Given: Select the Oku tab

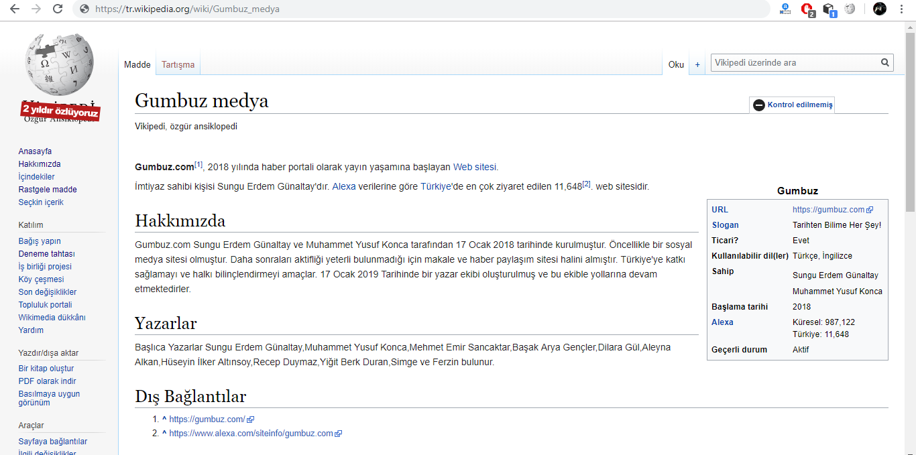Looking at the screenshot, I should [x=676, y=64].
